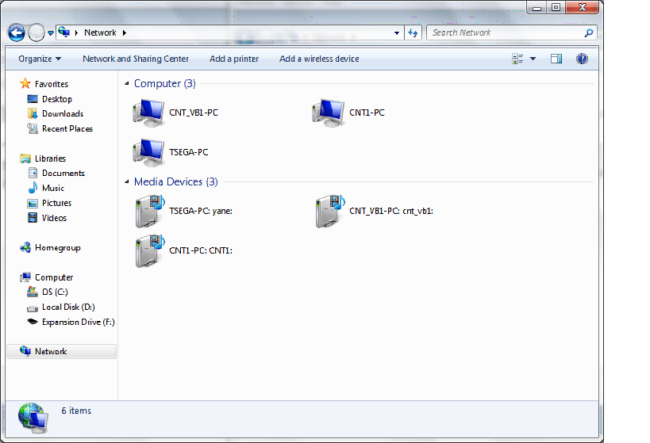Open Expansion Drive (F:)
The width and height of the screenshot is (650, 443).
point(78,322)
